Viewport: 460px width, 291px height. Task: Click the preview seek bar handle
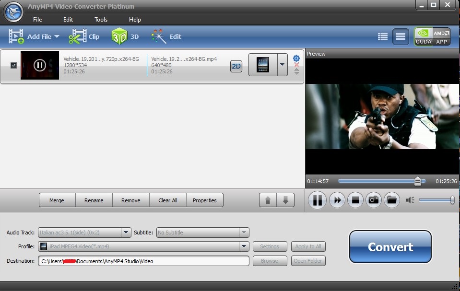pos(418,181)
